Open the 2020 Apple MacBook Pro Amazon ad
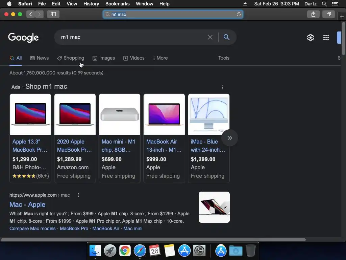The width and height of the screenshot is (346, 260). point(74,146)
